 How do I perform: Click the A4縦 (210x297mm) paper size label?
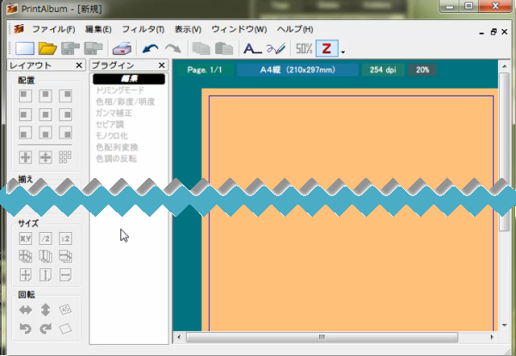point(295,70)
